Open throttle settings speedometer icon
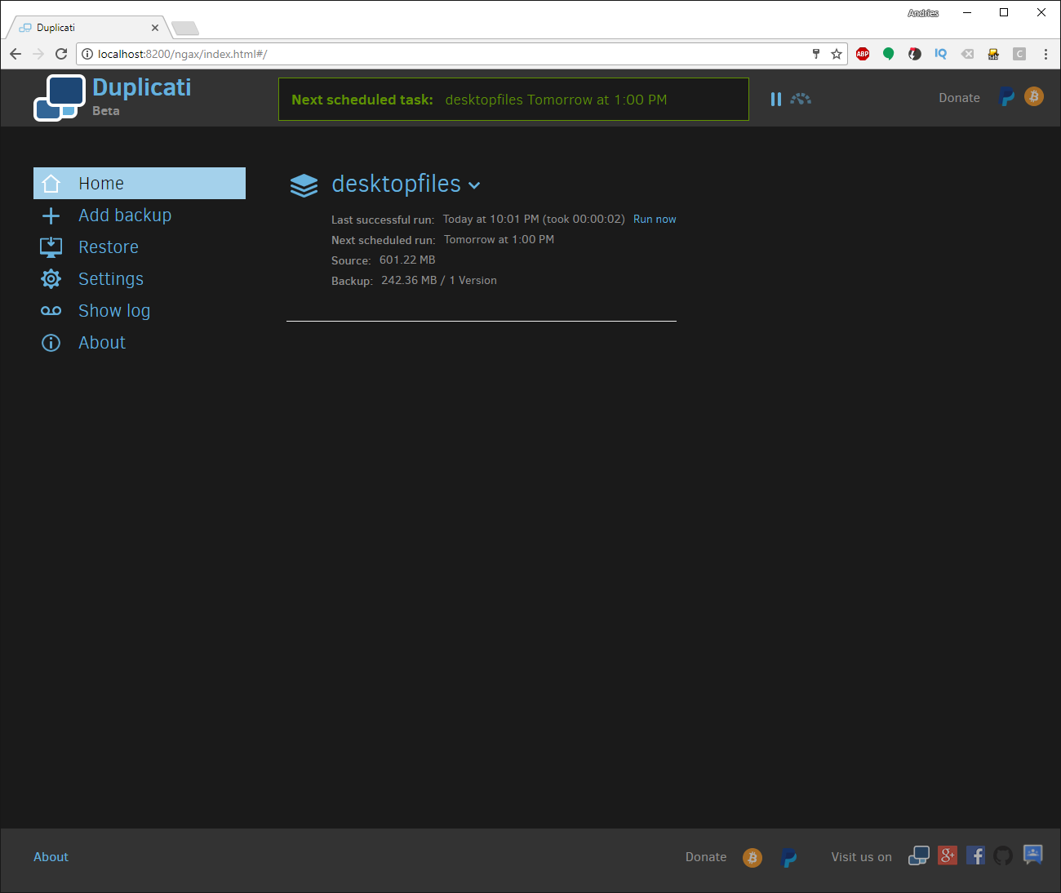Viewport: 1061px width, 893px height. pos(801,99)
